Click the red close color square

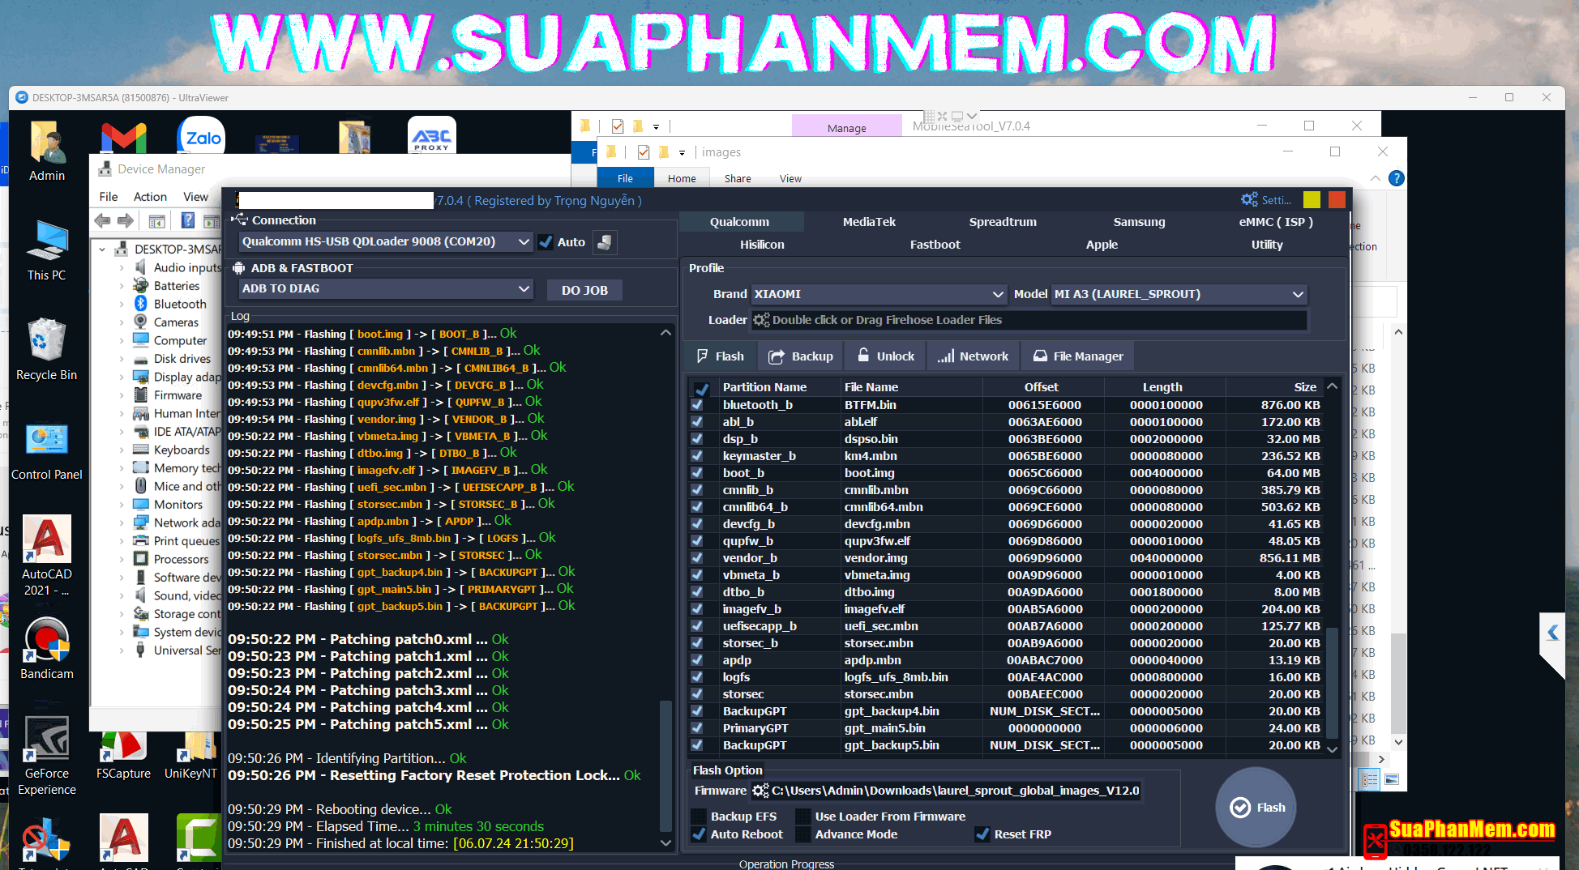tap(1337, 199)
